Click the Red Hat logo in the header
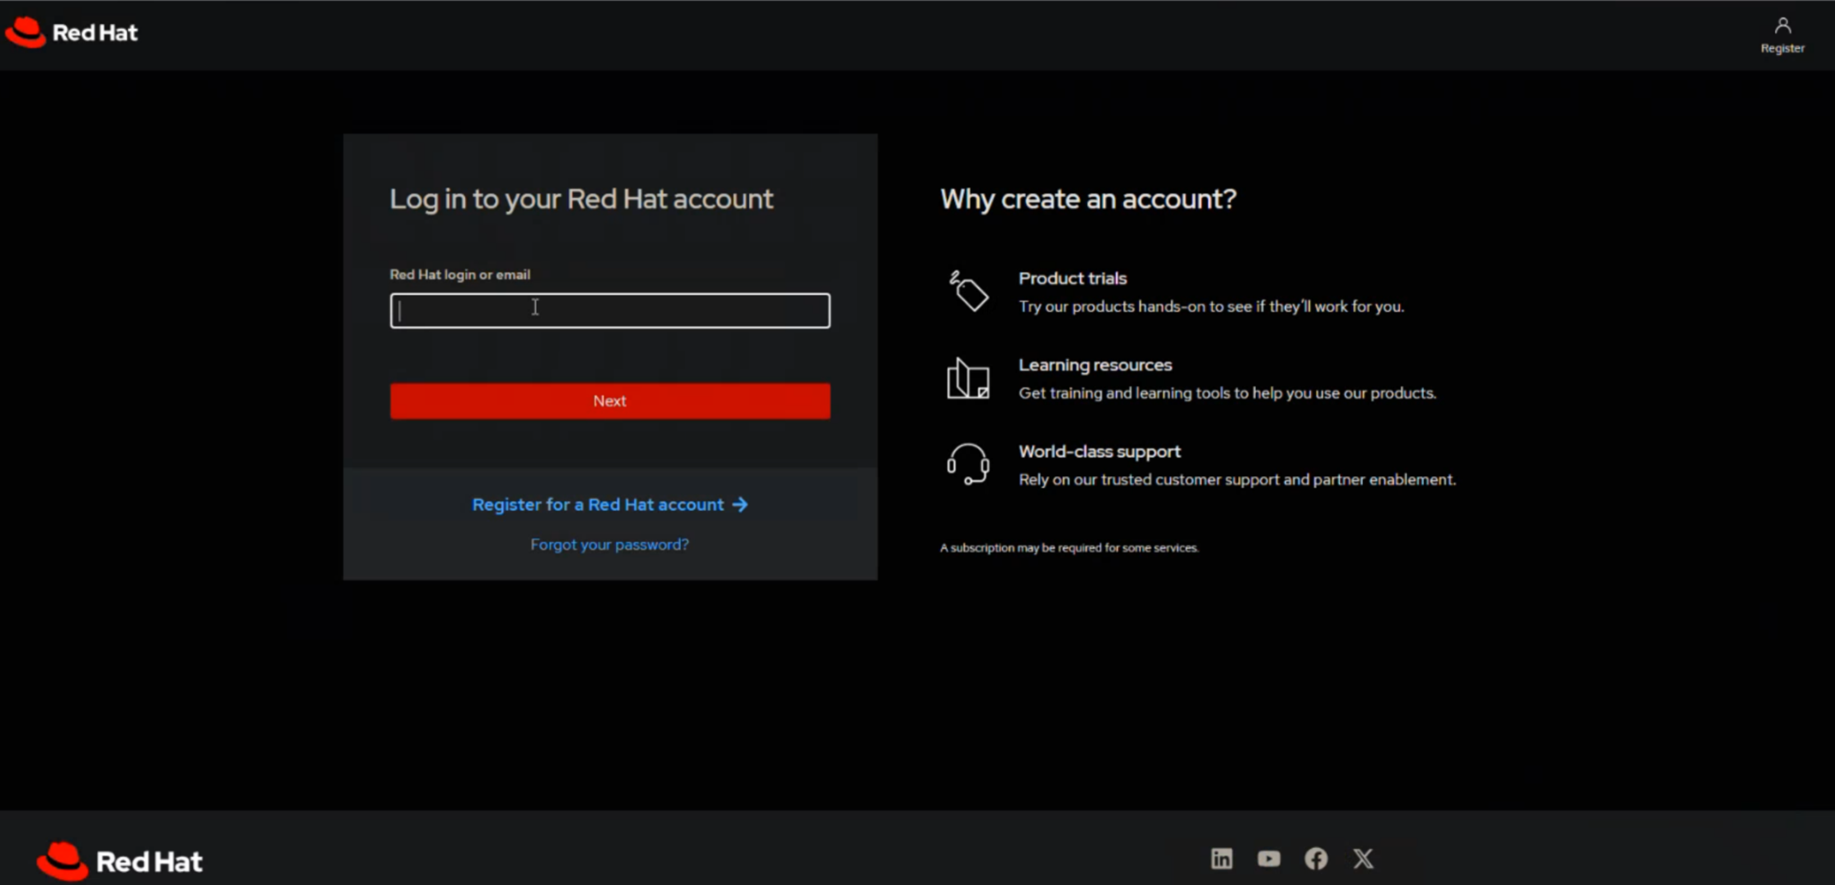The width and height of the screenshot is (1835, 885). 71,33
